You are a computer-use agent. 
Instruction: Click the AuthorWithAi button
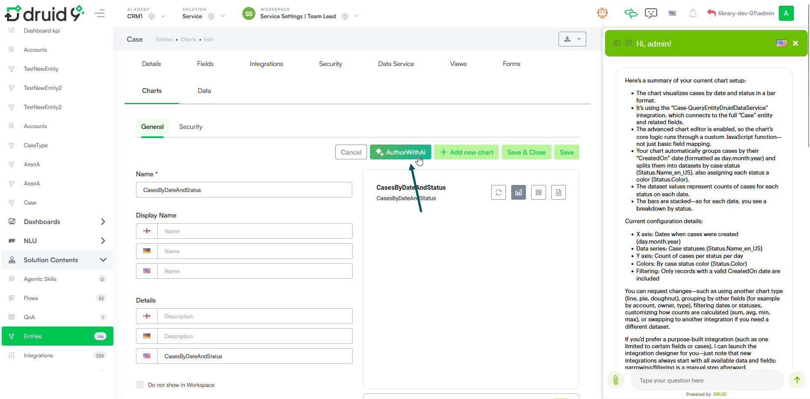tap(400, 152)
